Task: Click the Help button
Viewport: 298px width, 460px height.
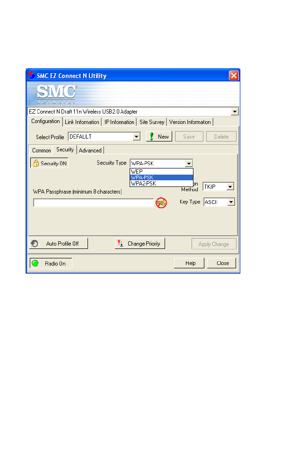Action: [x=189, y=263]
